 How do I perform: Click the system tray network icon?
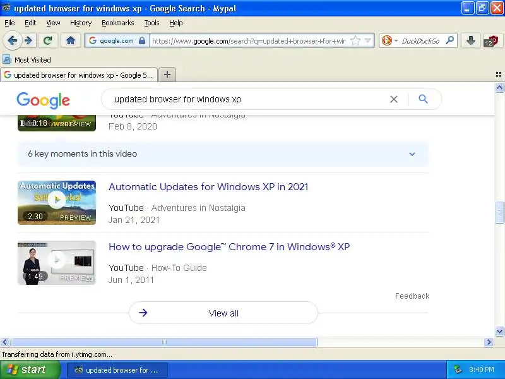(458, 370)
